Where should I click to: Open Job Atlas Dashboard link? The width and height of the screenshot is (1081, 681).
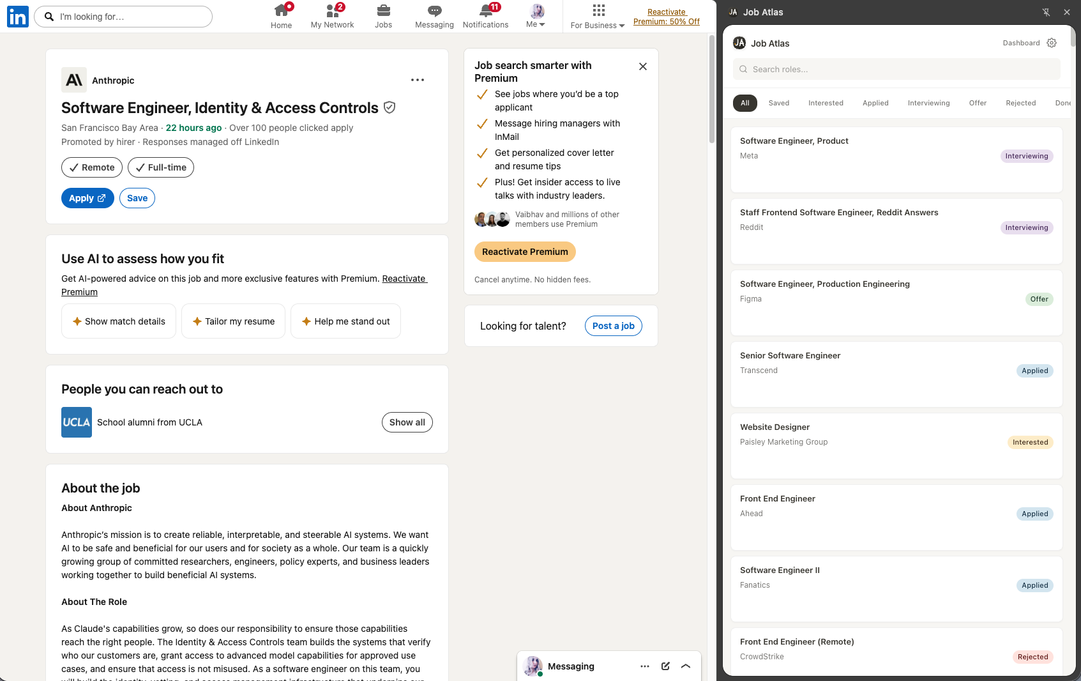pyautogui.click(x=1021, y=43)
